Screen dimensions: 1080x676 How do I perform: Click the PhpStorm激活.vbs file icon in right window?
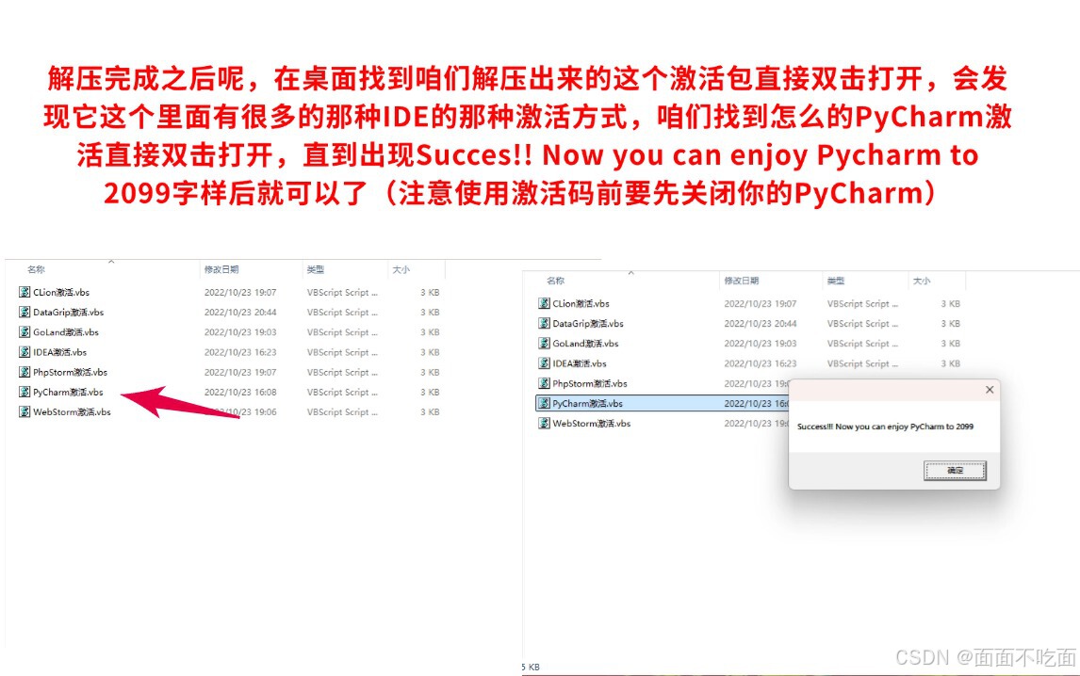pos(544,383)
